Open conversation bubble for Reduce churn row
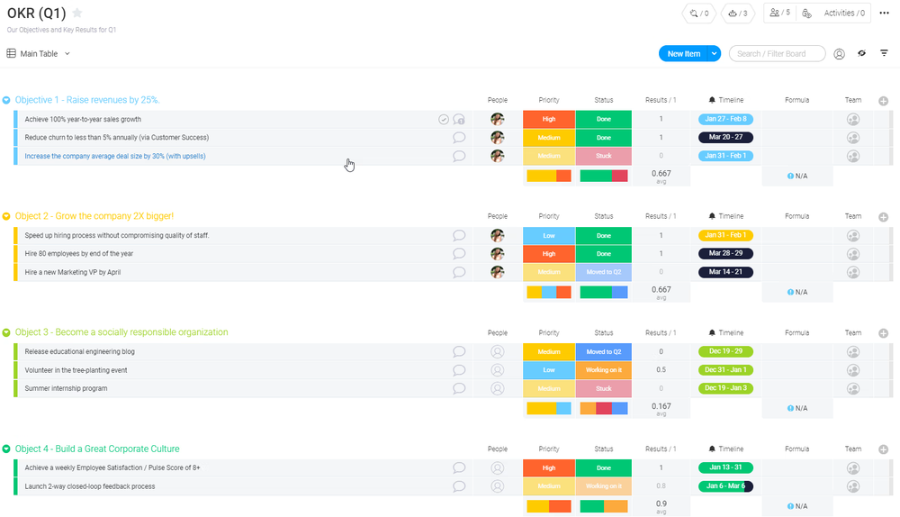Viewport: 900px width, 517px height. point(459,138)
